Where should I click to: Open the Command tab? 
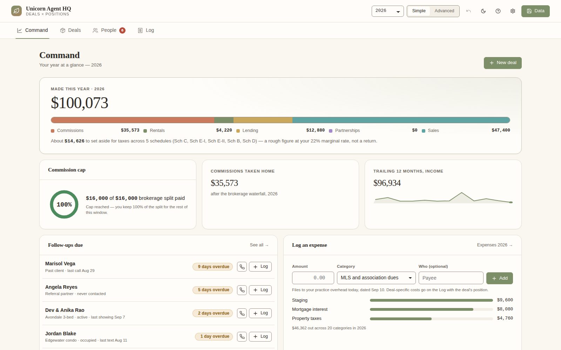(x=32, y=30)
